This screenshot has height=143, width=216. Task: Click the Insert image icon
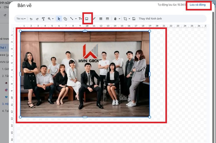pyautogui.click(x=87, y=19)
